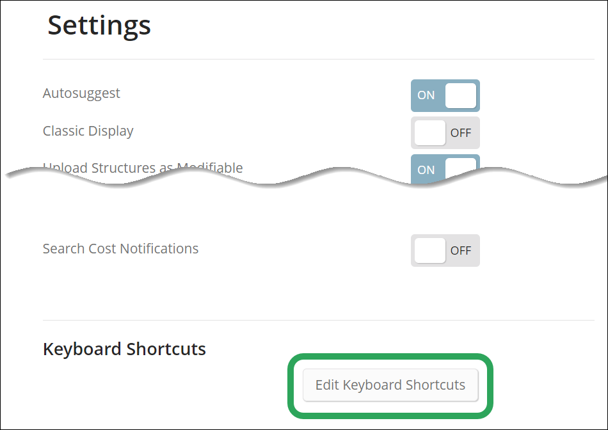Turn off the Autosuggest switch

point(445,95)
